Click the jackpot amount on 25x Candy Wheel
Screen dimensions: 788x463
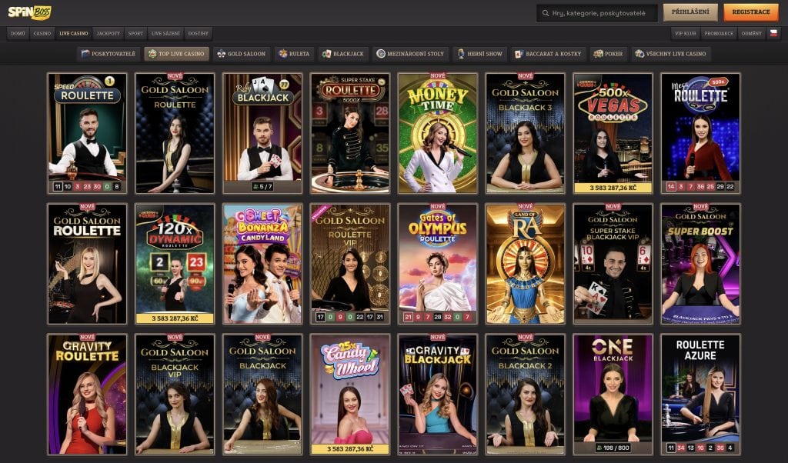[x=350, y=448]
